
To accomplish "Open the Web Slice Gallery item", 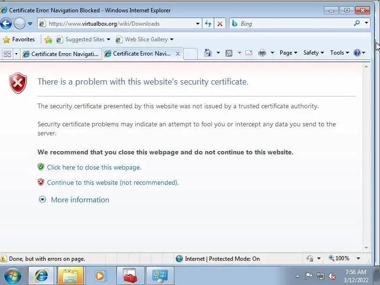I will (x=144, y=39).
